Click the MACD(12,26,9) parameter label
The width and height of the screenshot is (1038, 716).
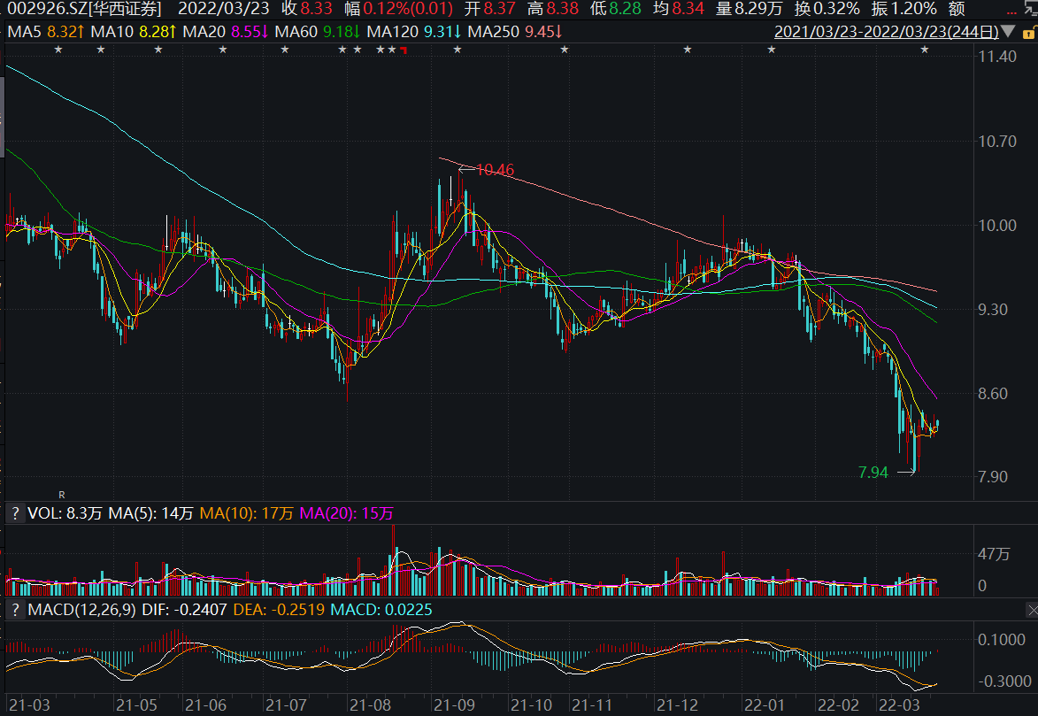click(82, 610)
